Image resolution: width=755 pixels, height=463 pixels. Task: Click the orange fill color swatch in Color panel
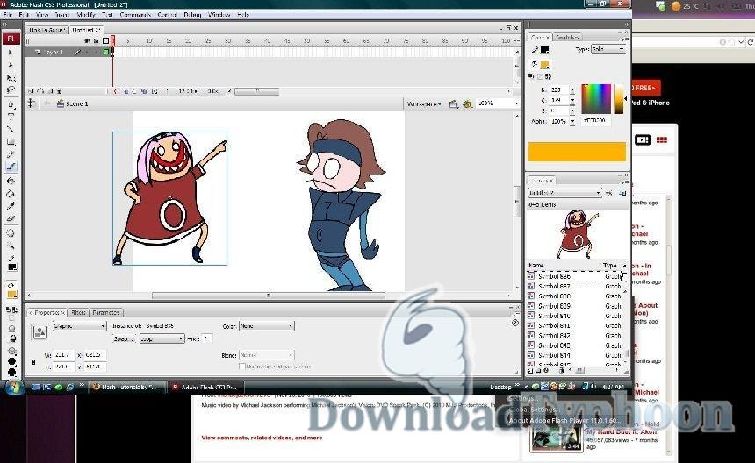pos(544,64)
